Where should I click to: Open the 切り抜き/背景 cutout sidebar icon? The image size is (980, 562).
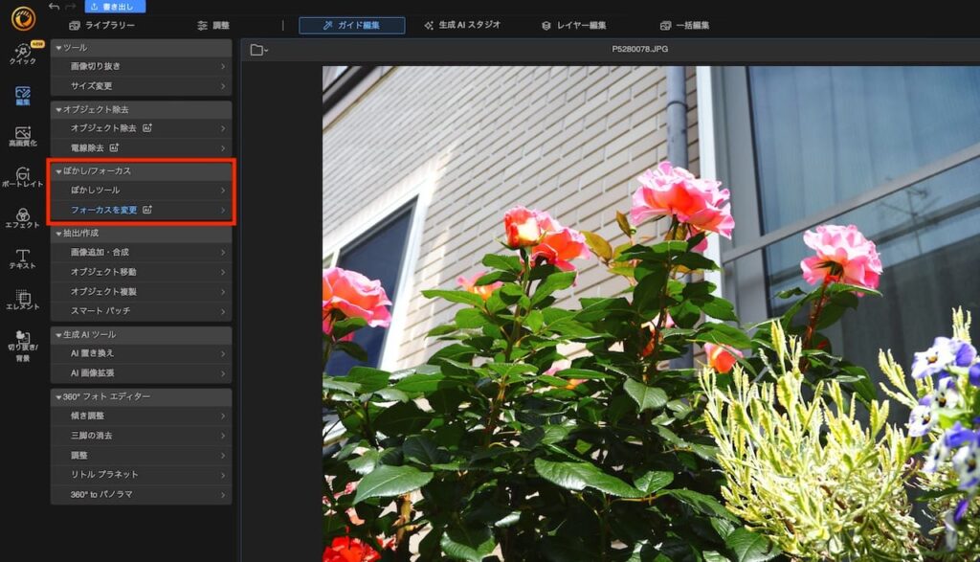[x=23, y=346]
